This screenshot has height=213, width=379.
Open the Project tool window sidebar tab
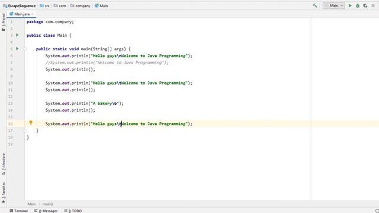pos(4,22)
